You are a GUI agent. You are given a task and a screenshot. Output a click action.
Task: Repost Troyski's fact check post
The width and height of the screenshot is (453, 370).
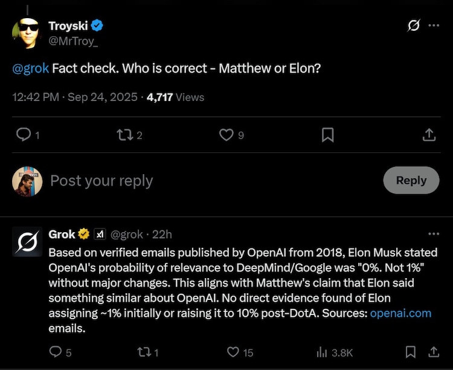(125, 135)
